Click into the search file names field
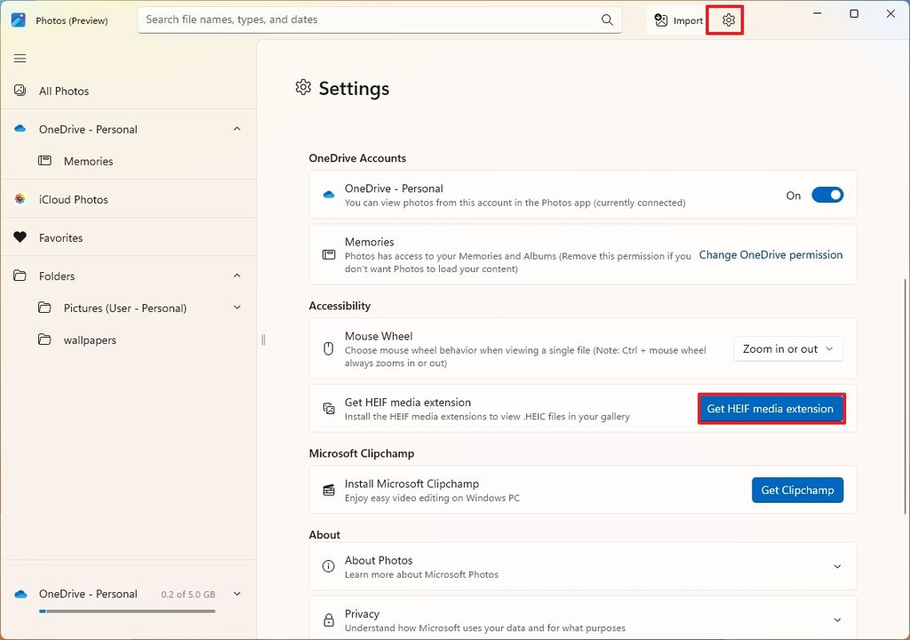The width and height of the screenshot is (910, 640). [x=364, y=20]
